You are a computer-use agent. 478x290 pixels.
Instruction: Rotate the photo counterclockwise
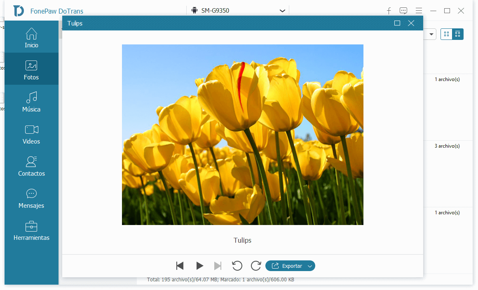click(x=237, y=266)
